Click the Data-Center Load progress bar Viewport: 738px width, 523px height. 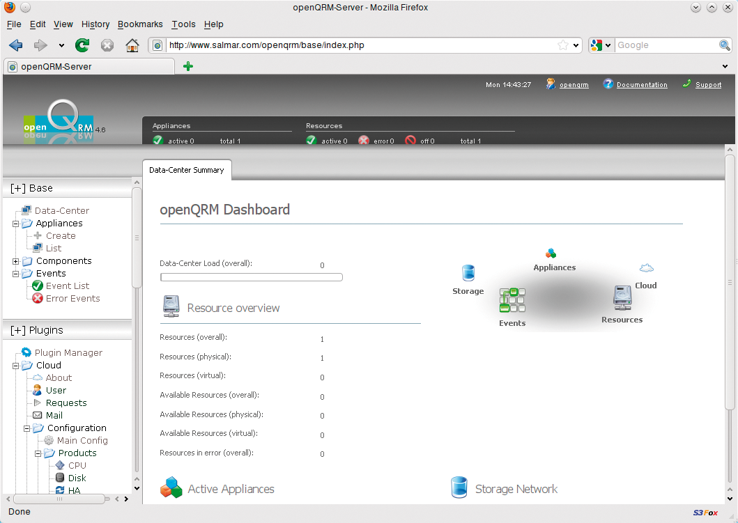point(252,277)
